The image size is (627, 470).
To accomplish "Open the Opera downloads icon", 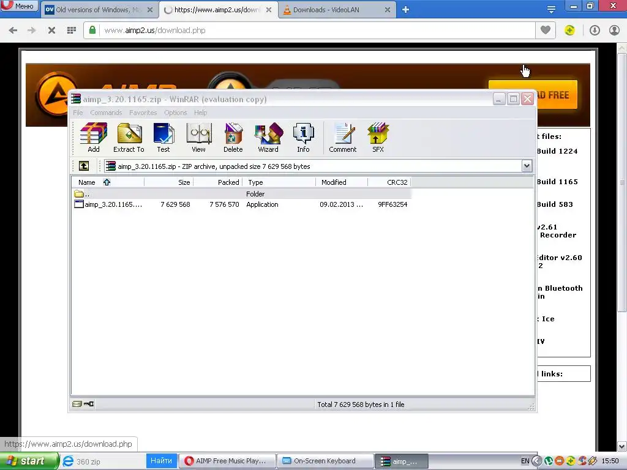I will (595, 31).
